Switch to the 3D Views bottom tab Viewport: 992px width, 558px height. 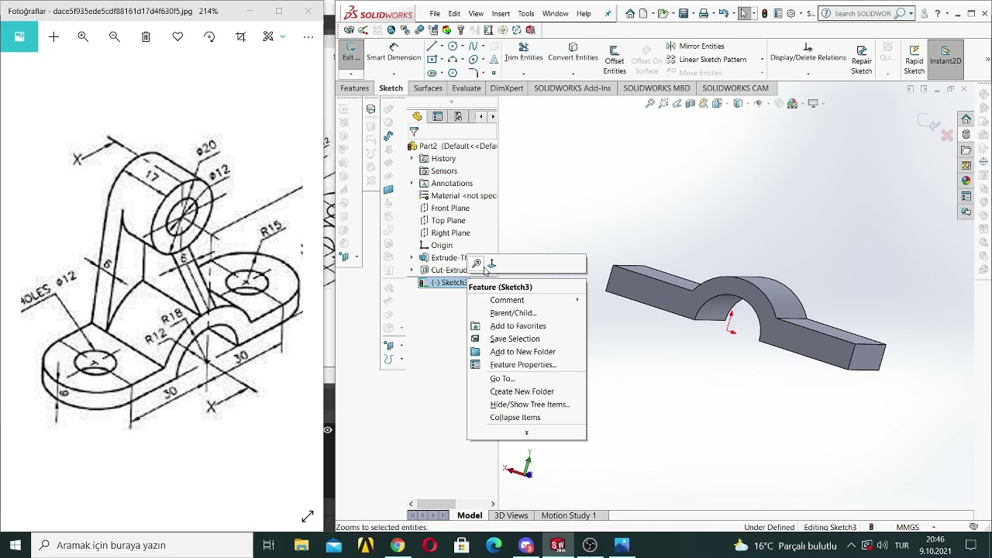(511, 515)
